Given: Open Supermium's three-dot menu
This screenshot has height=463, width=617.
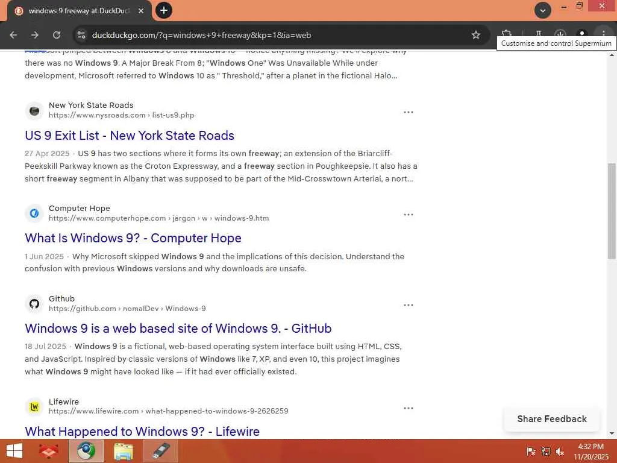Looking at the screenshot, I should 603,33.
